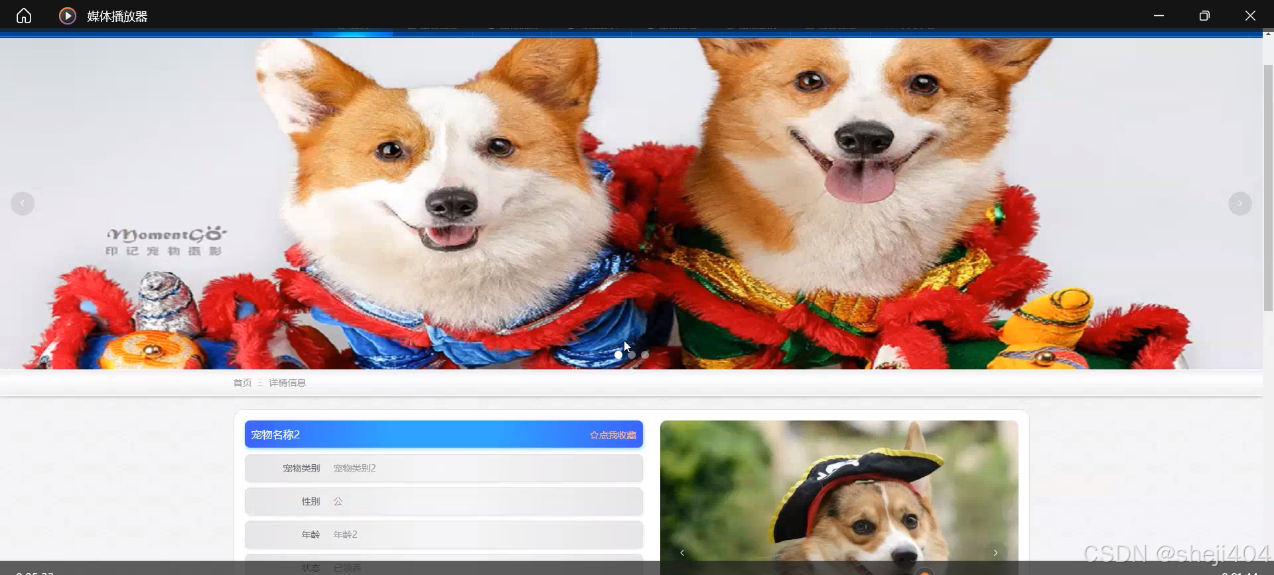Click the 宠物名称2 title text

[275, 434]
